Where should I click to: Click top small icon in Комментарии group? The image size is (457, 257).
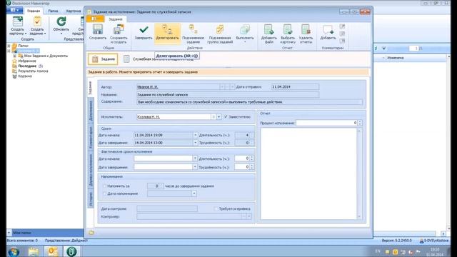(x=343, y=26)
